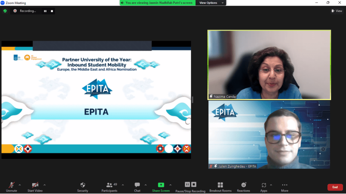This screenshot has width=346, height=194.
Task: Open Breakout Rooms
Action: pos(220,185)
